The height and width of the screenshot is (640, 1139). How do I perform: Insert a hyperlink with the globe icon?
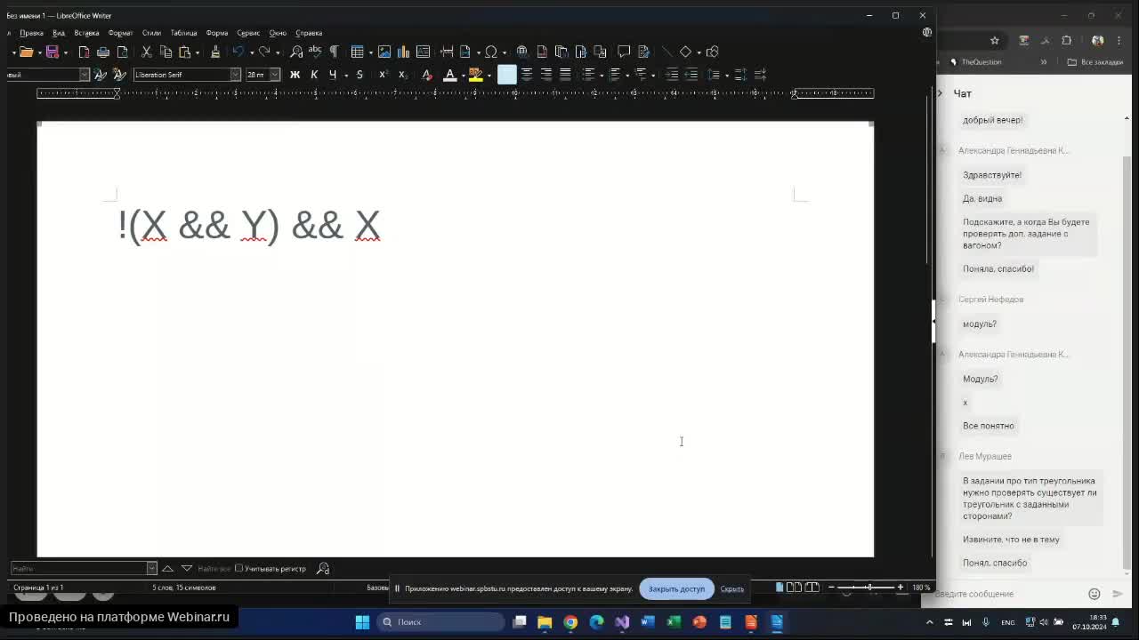pyautogui.click(x=522, y=52)
